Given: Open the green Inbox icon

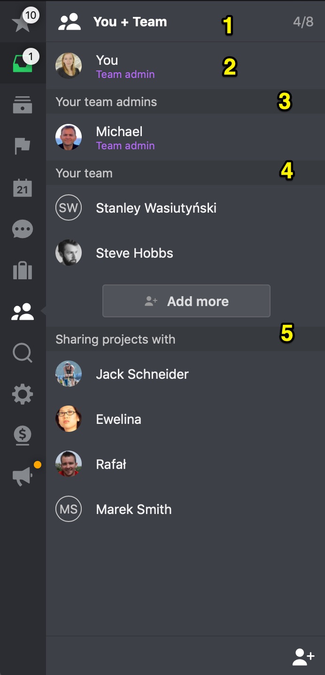Looking at the screenshot, I should [x=23, y=64].
